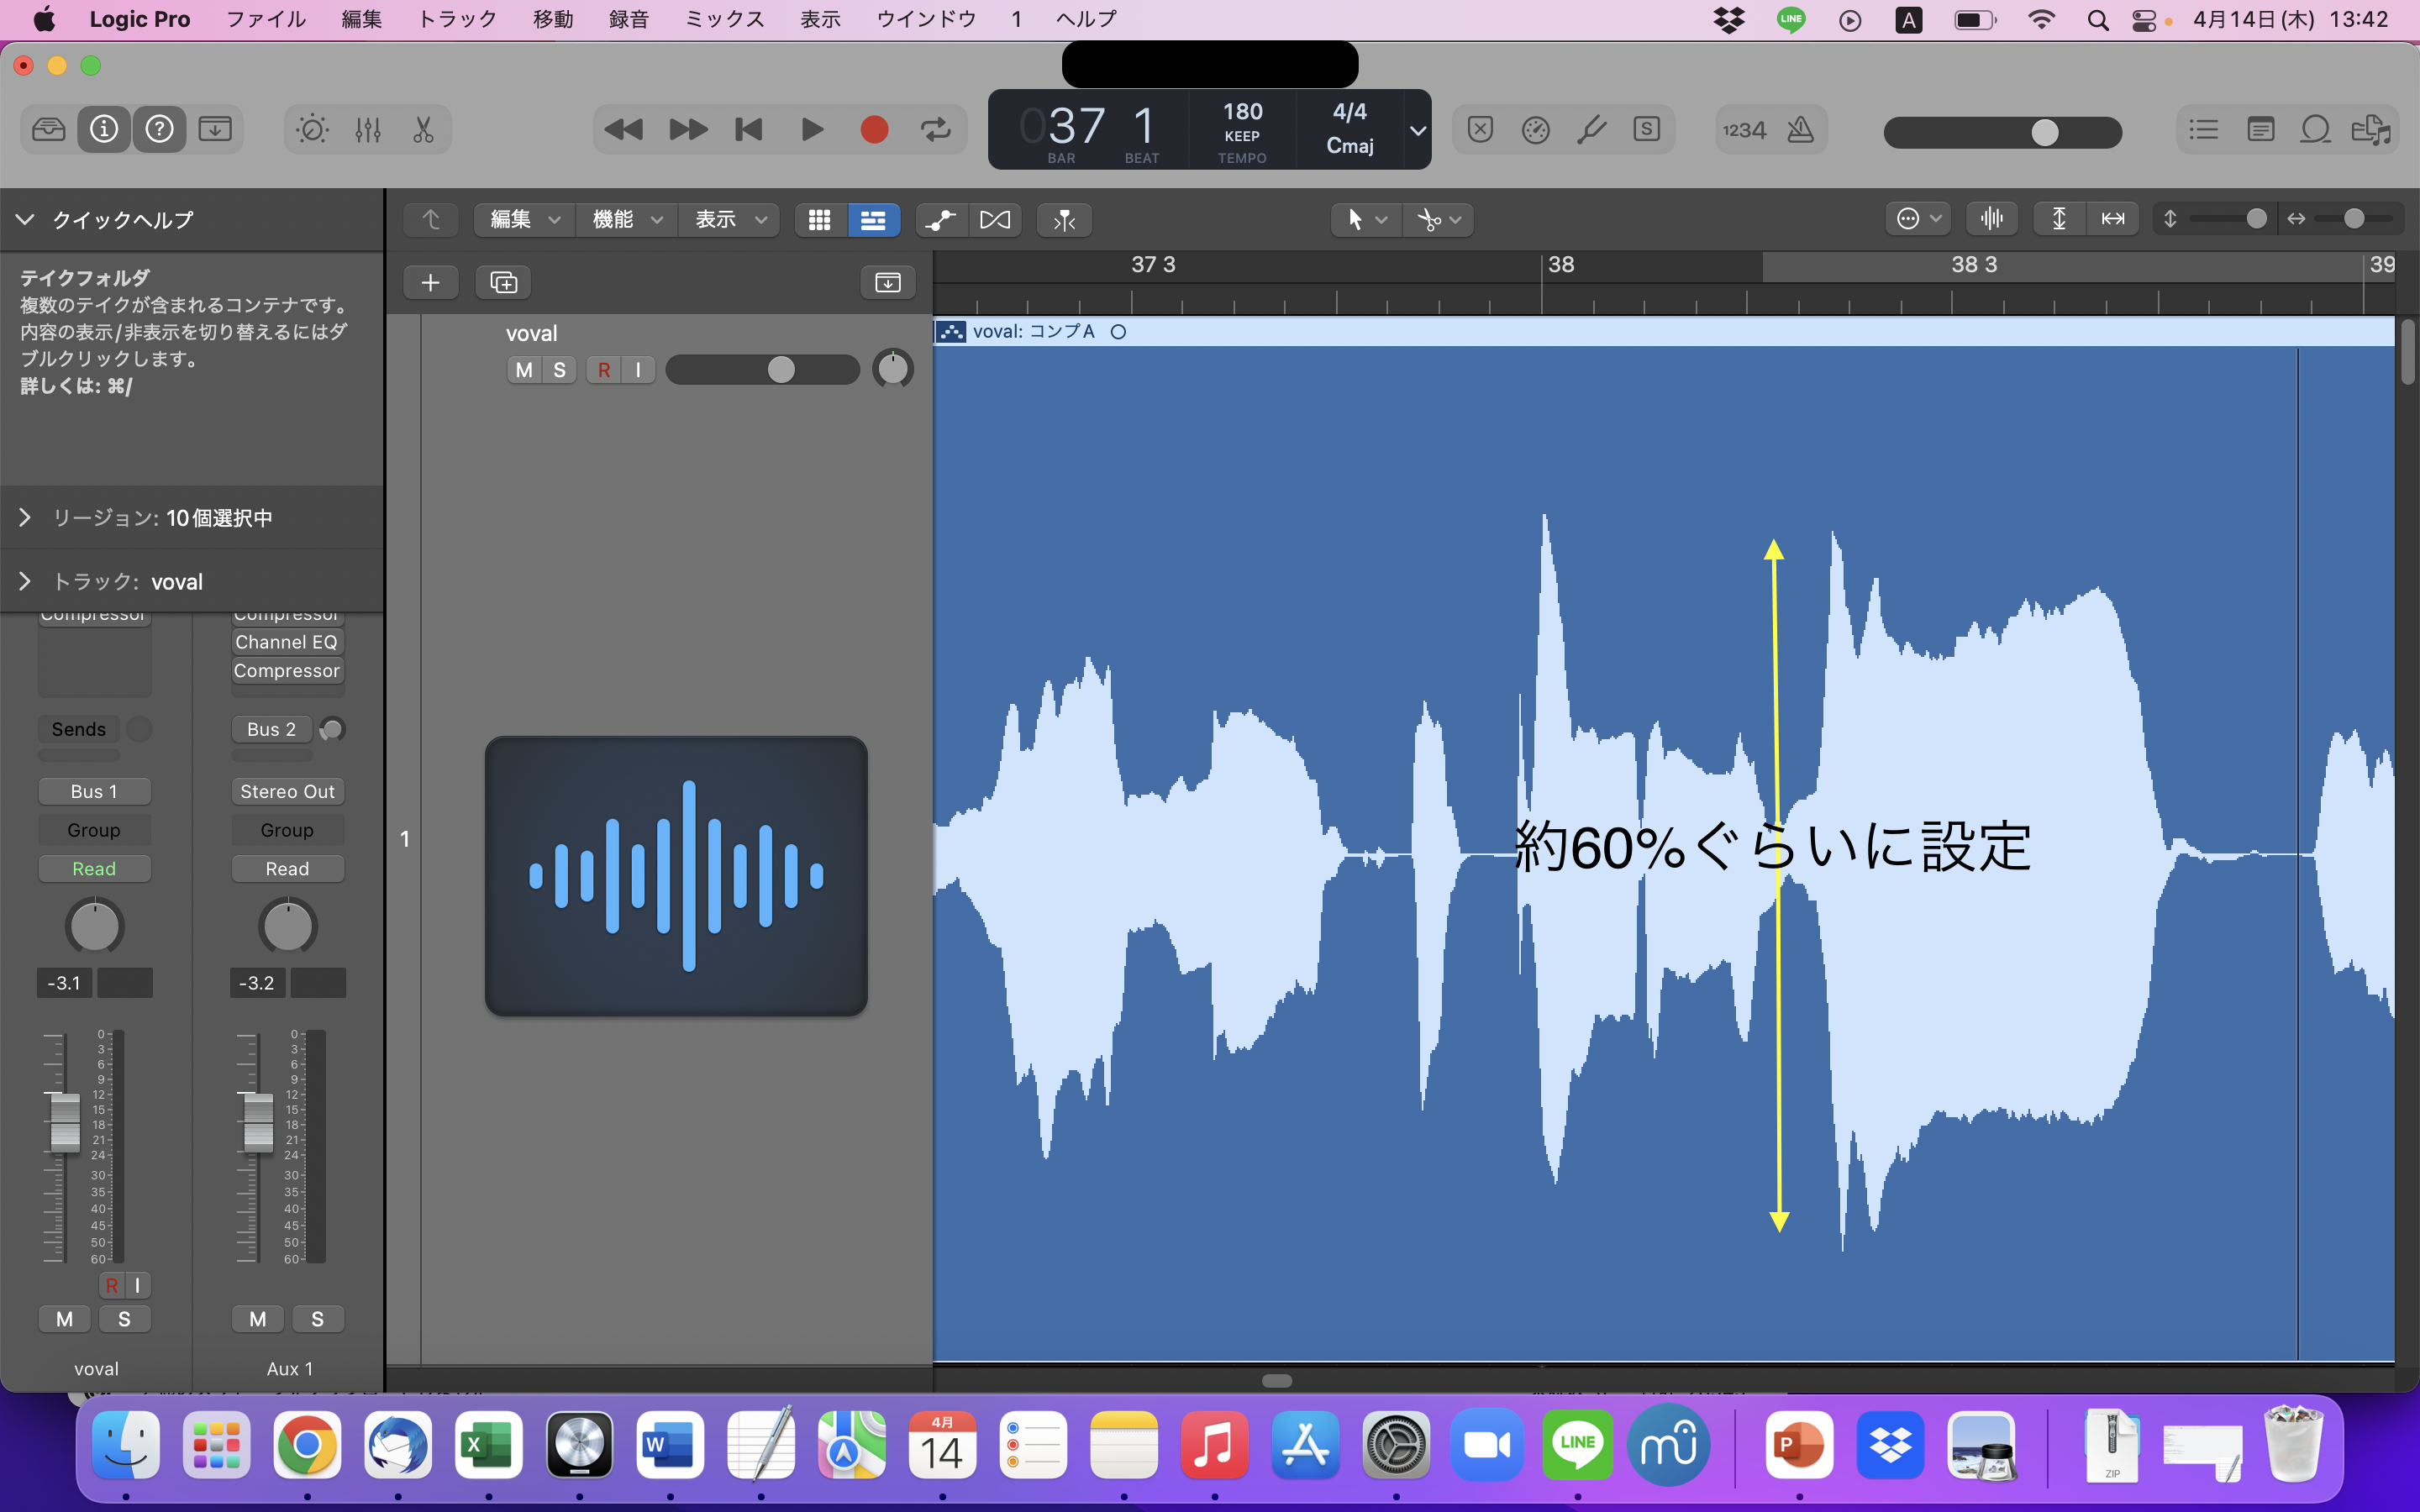Open the Loop Browser icon
The image size is (2420, 1512).
[x=2316, y=130]
